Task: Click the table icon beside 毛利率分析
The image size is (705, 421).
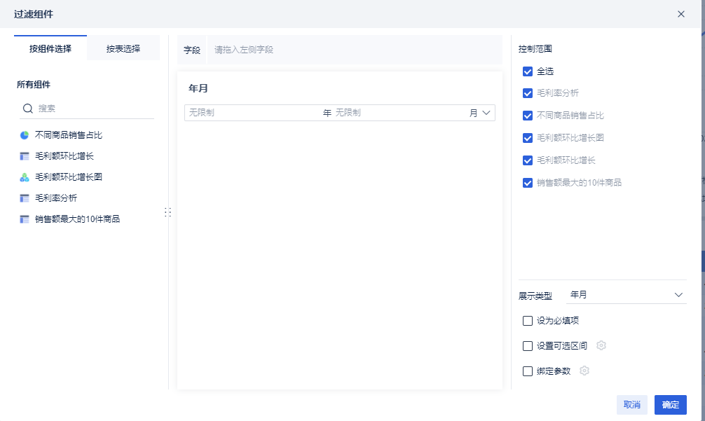Action: 25,198
